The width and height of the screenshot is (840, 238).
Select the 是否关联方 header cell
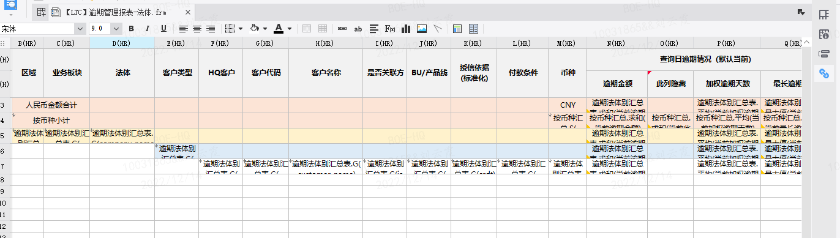tap(385, 72)
